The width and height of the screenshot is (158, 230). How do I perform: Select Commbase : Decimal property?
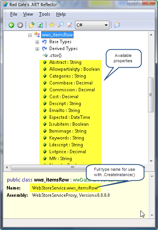click(71, 83)
